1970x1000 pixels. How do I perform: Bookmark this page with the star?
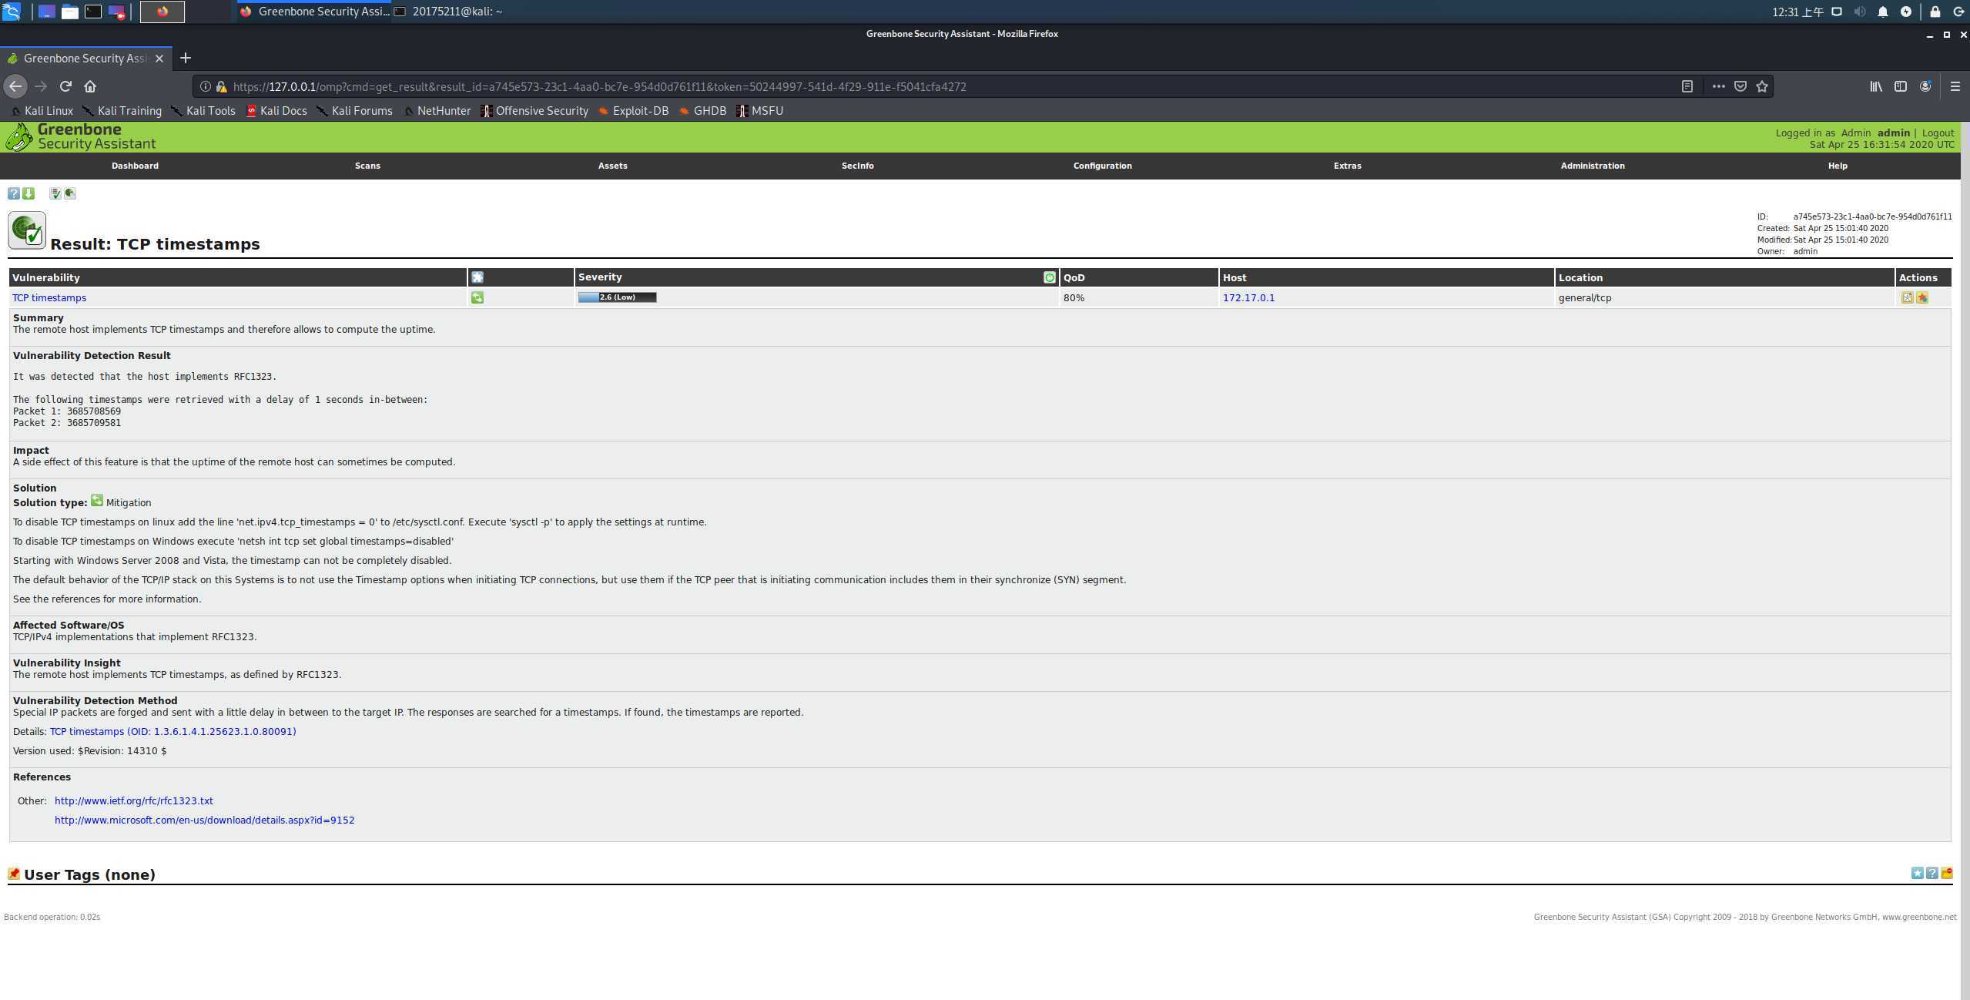[1761, 86]
